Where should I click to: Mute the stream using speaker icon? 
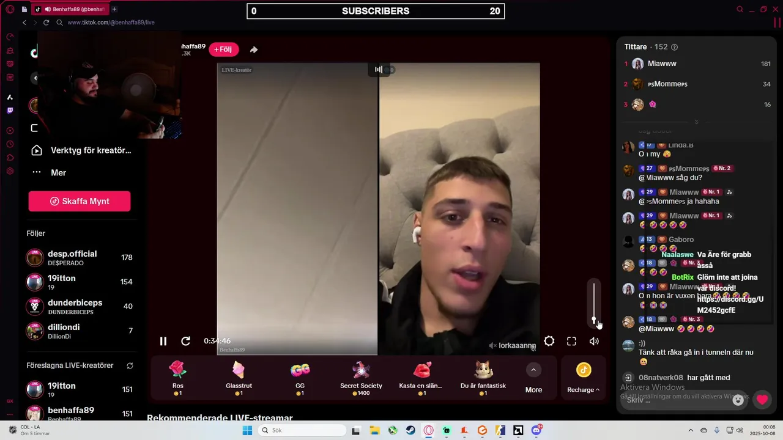tap(594, 341)
